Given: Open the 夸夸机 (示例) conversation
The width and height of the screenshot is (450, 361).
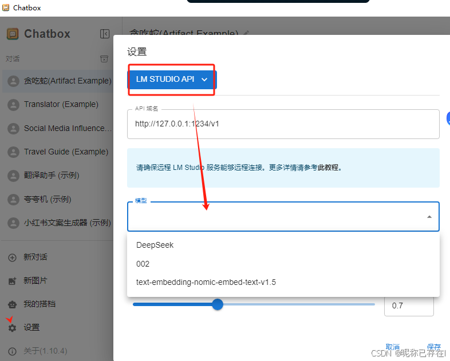Looking at the screenshot, I should tap(58, 199).
